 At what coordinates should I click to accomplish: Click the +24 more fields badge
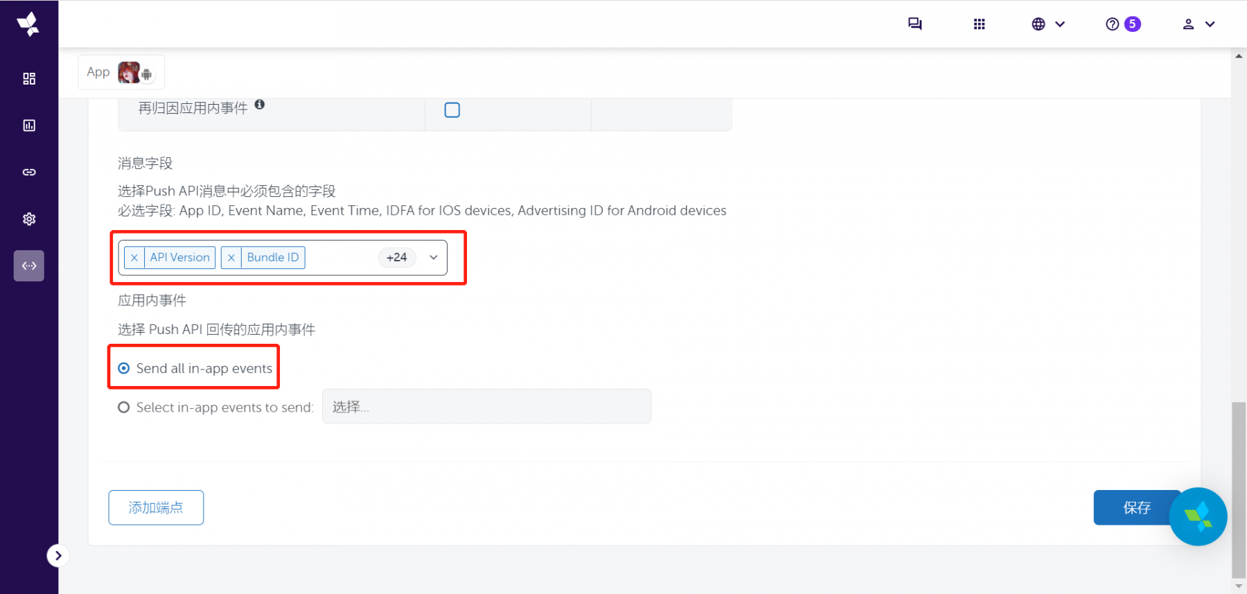coord(397,258)
